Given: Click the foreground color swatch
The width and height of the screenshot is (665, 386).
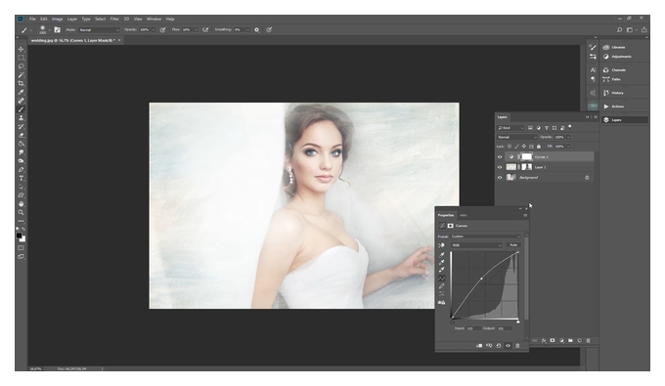Looking at the screenshot, I should (x=20, y=236).
